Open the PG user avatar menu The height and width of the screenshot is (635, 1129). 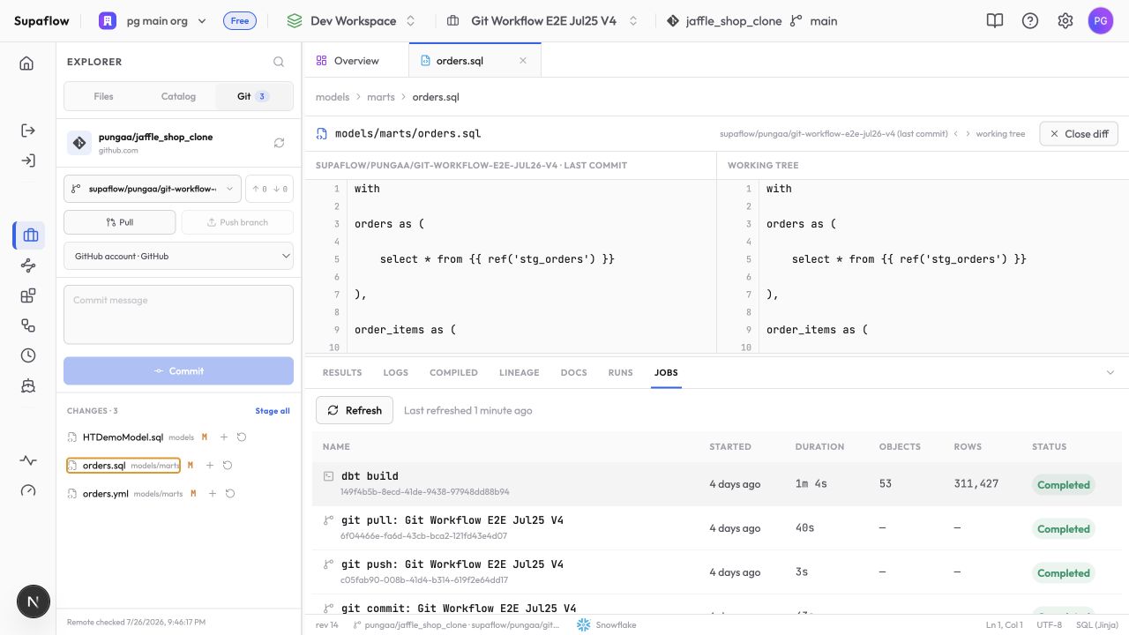tap(1101, 21)
